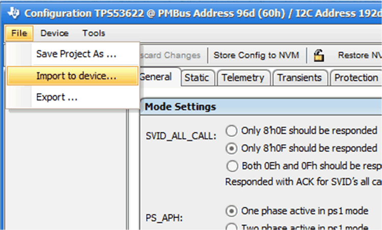Open the Tools menu
Screen dimensions: 382x230
pyautogui.click(x=94, y=34)
